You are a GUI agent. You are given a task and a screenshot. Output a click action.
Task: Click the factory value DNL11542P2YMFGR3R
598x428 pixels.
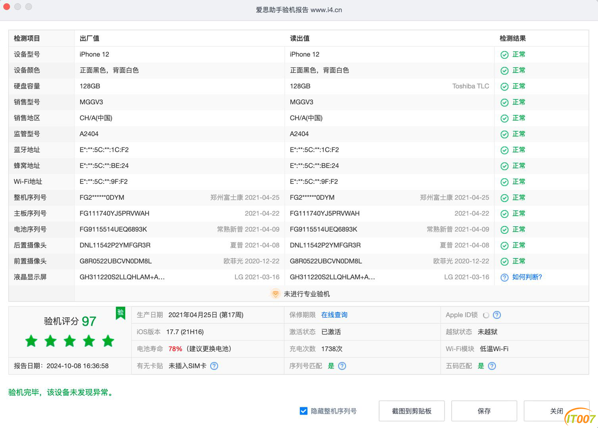click(x=115, y=245)
